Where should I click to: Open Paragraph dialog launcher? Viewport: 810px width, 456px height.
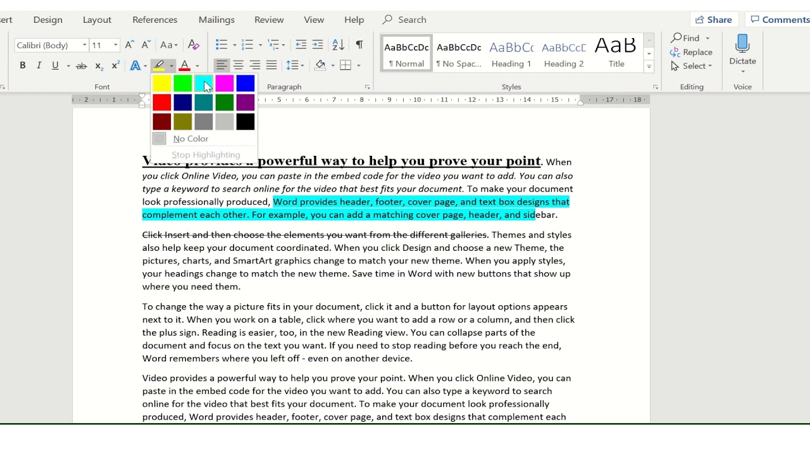click(x=367, y=87)
